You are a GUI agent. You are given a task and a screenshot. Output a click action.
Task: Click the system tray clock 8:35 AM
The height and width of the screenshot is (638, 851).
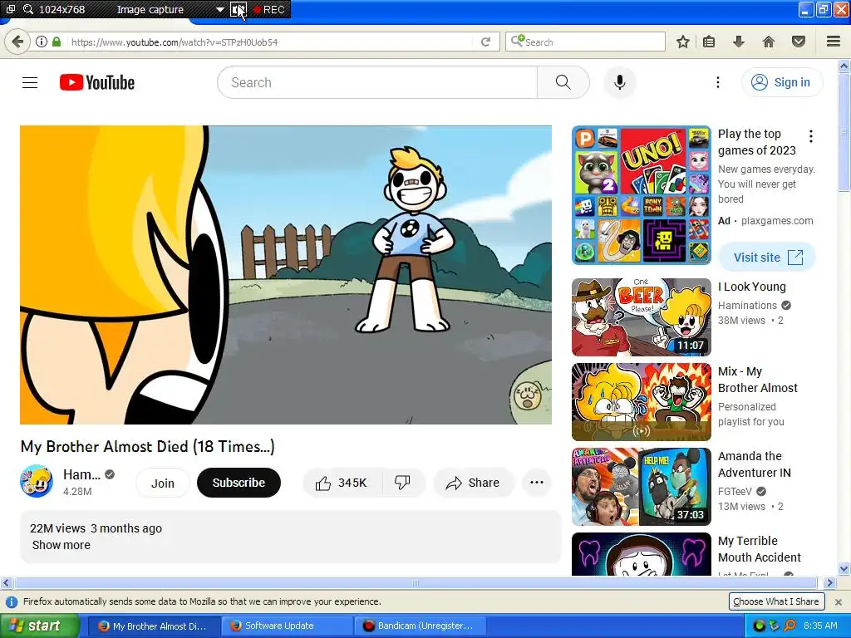[x=820, y=626]
